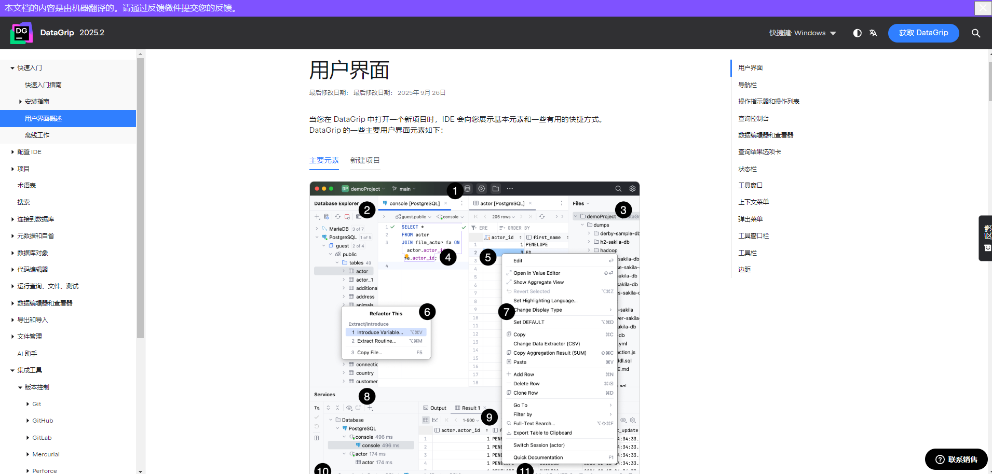Close the machine translation notice banner
The height and width of the screenshot is (474, 992).
[983, 8]
